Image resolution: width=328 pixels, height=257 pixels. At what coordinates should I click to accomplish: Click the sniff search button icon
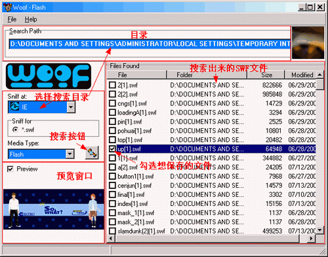92,152
